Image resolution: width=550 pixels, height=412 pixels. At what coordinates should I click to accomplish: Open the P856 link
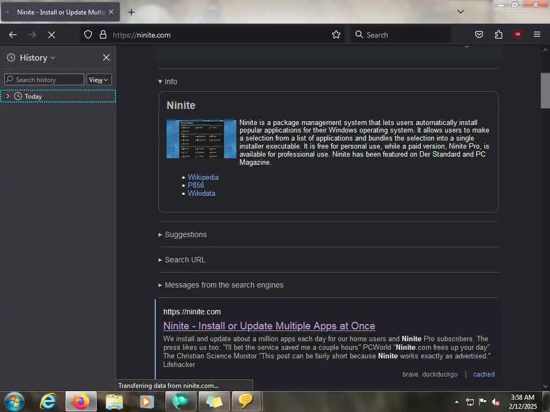click(196, 185)
